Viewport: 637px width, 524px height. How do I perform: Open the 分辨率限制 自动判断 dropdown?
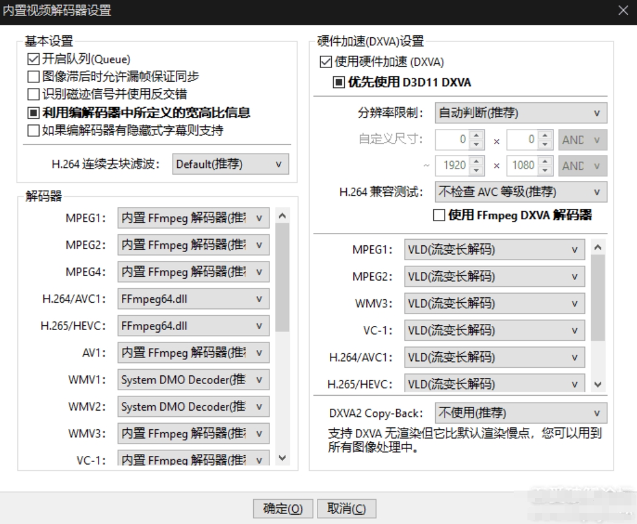point(521,113)
